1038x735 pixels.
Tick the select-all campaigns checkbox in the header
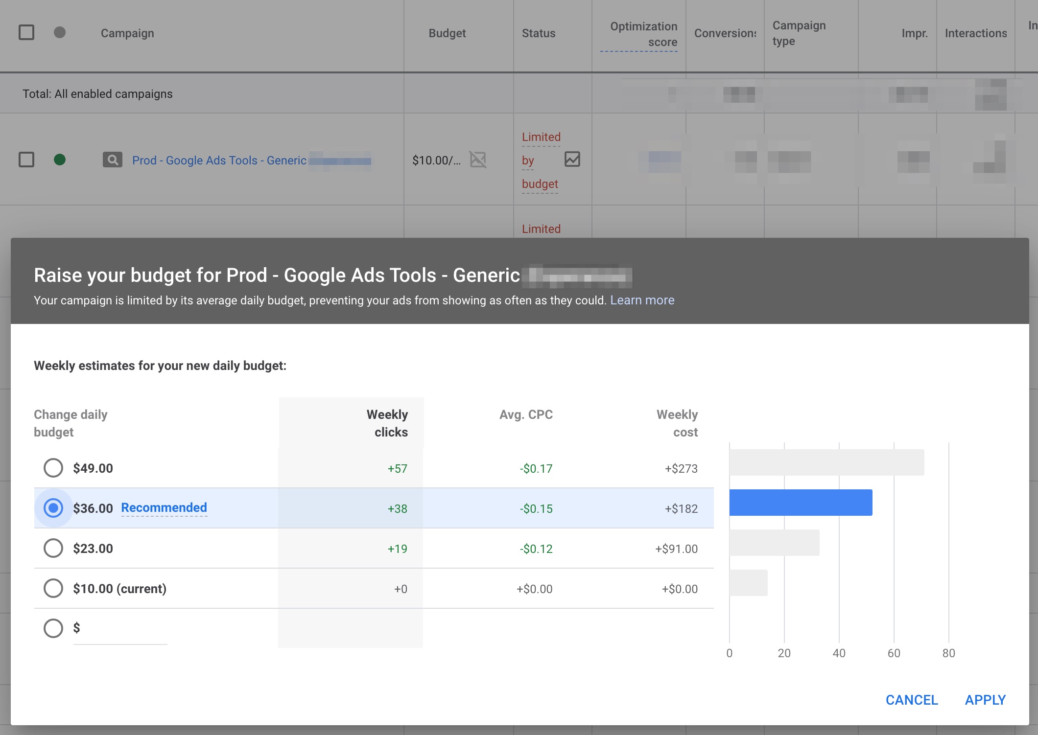tap(26, 32)
